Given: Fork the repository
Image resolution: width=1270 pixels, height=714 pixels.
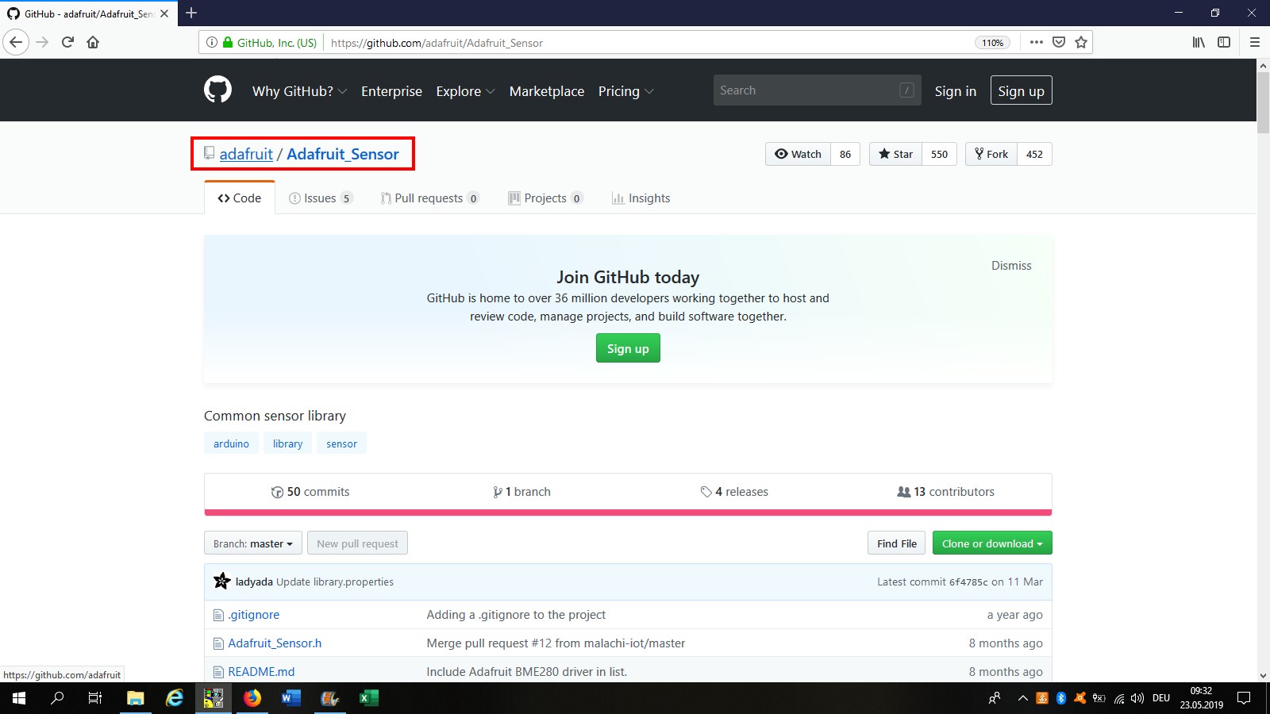Looking at the screenshot, I should [x=991, y=154].
